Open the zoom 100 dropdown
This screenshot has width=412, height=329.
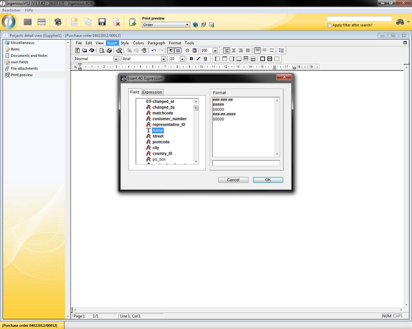(215, 51)
